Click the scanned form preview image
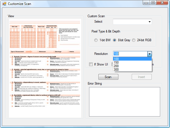 (45, 68)
